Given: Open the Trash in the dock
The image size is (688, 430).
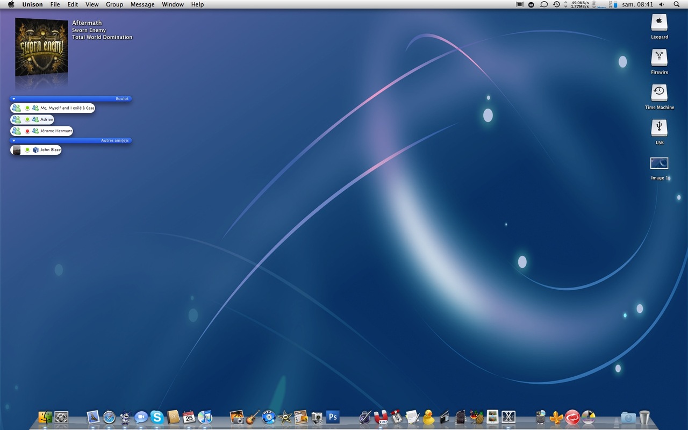Looking at the screenshot, I should (x=644, y=417).
